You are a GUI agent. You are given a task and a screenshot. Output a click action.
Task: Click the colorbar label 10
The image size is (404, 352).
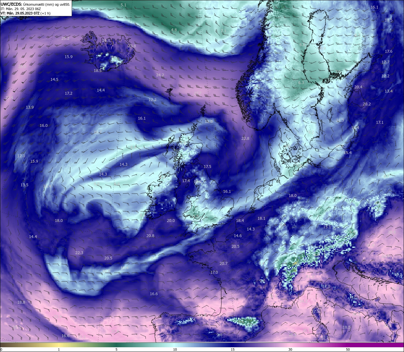[175, 349]
